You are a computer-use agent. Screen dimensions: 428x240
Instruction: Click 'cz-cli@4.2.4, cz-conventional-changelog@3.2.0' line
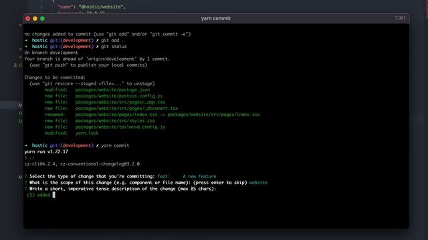tap(82, 164)
